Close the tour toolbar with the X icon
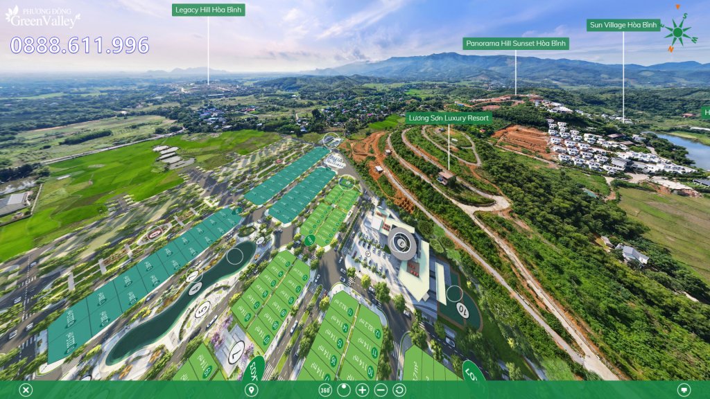710x399 pixels. (x=26, y=390)
